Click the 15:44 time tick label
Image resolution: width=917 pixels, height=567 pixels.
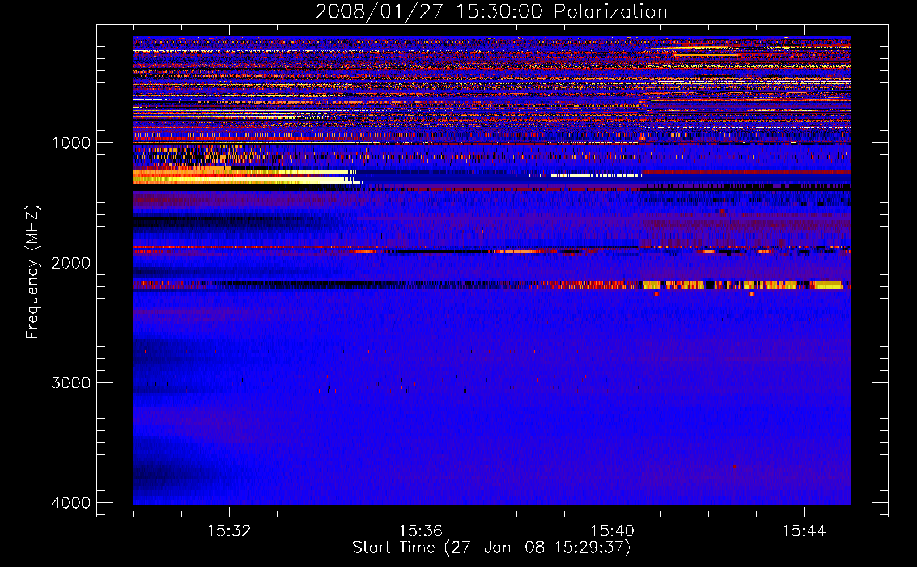[804, 531]
